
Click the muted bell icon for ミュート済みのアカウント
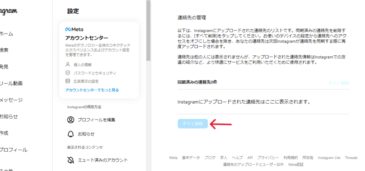point(71,160)
